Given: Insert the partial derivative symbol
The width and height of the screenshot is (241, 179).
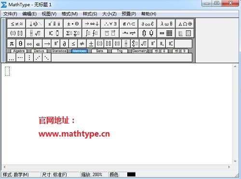Looking at the screenshot, I should (64, 43).
